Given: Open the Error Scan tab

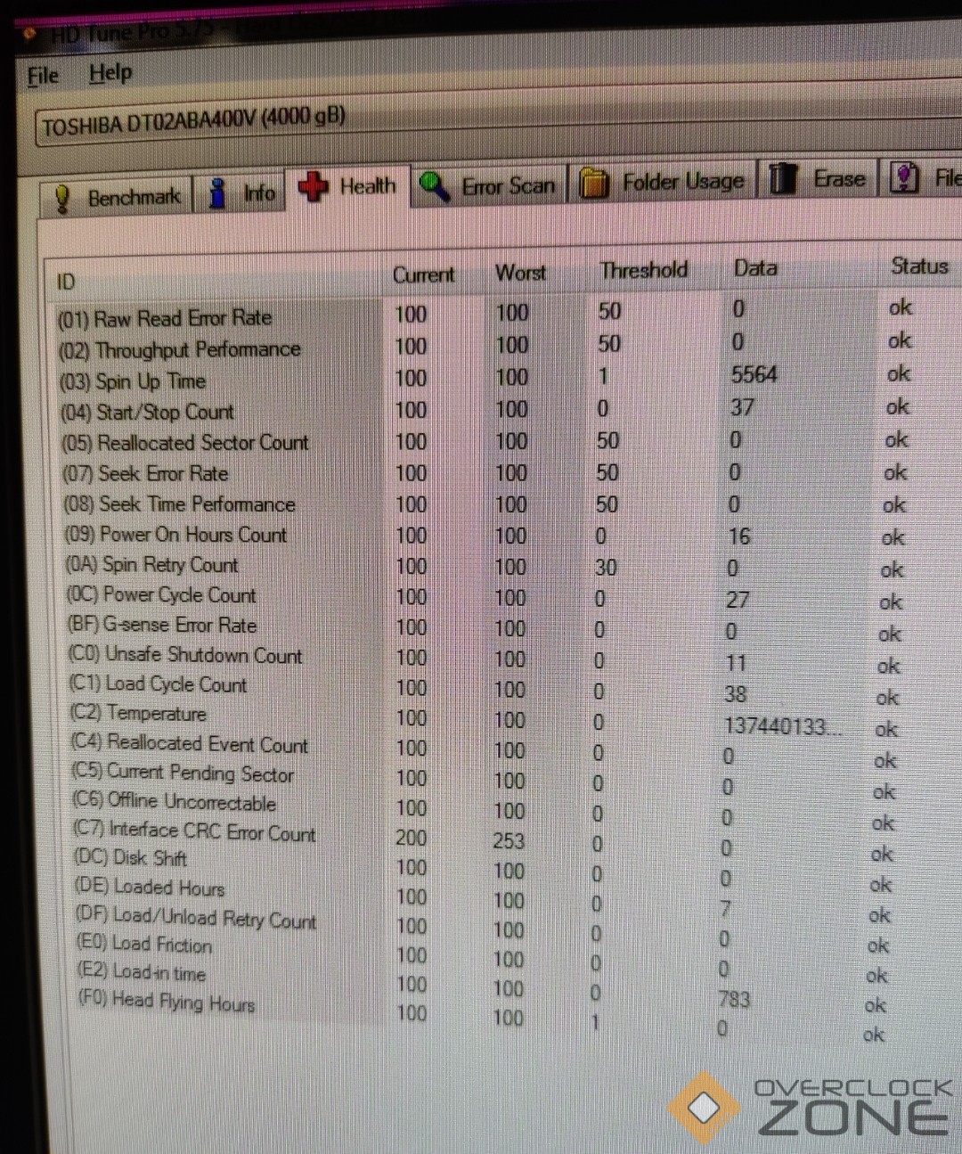Looking at the screenshot, I should pyautogui.click(x=489, y=186).
